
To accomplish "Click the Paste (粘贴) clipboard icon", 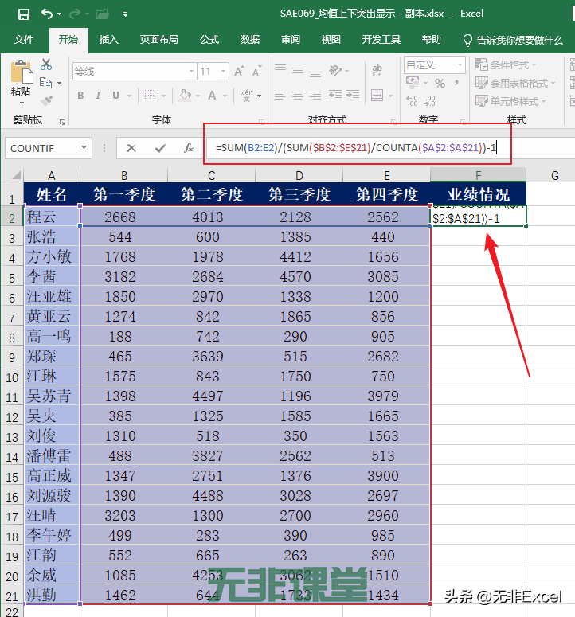I will (22, 72).
